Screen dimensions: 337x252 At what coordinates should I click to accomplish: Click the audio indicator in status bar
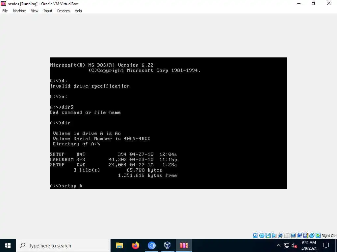point(274,236)
